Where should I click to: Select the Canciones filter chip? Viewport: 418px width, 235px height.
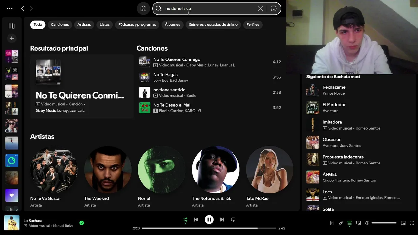coord(60,24)
